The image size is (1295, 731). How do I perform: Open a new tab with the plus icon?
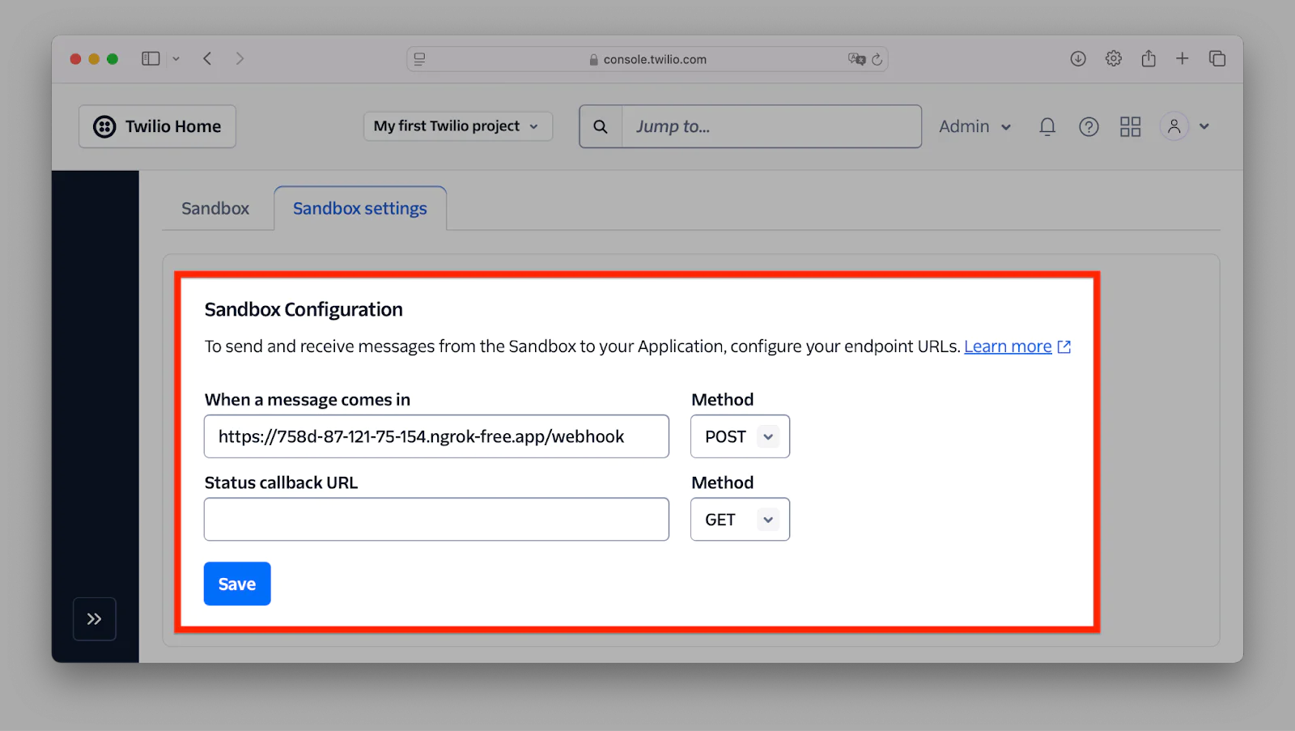1182,58
